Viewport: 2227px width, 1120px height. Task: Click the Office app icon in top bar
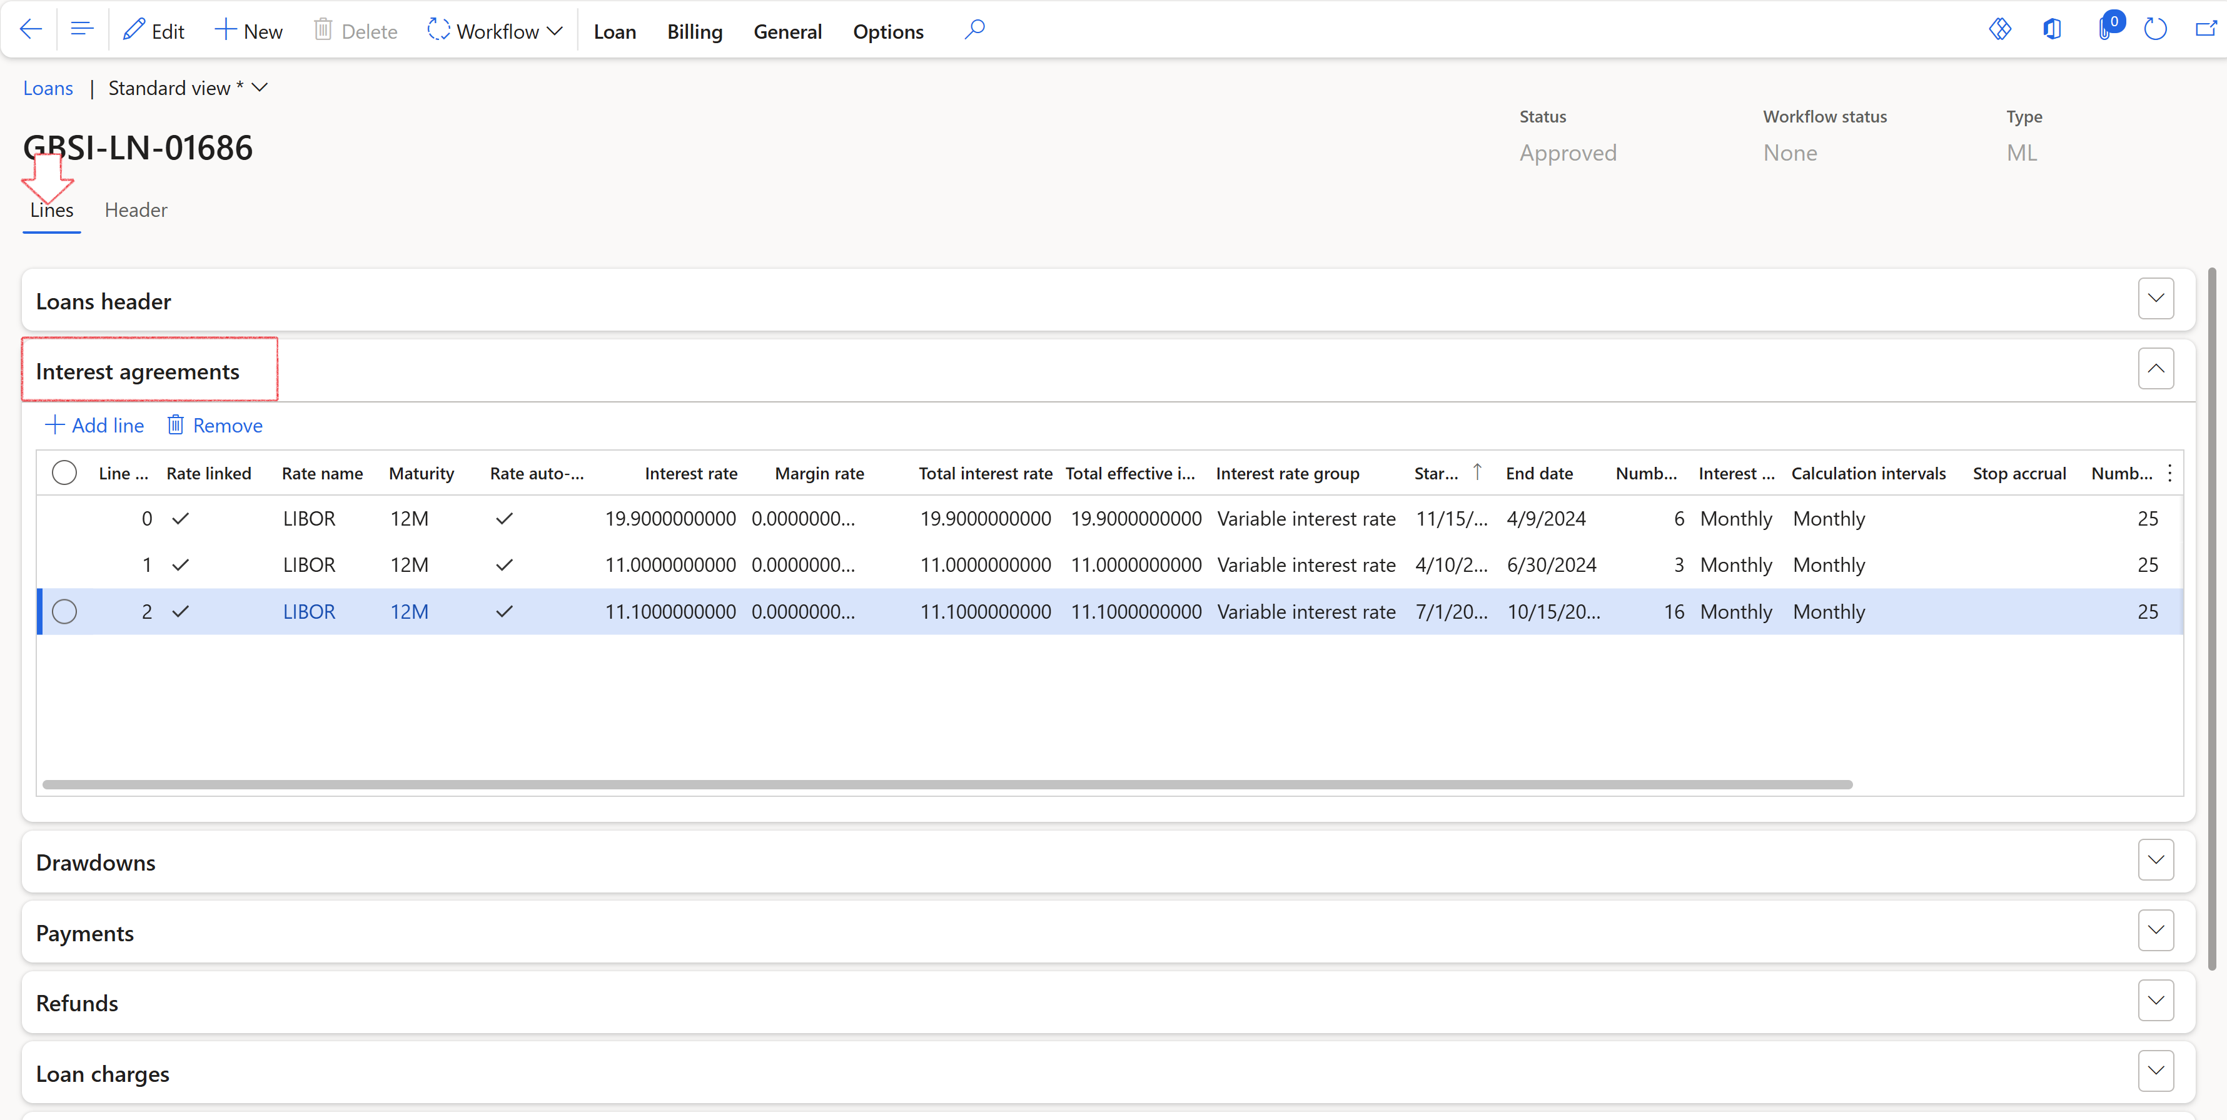pyautogui.click(x=2051, y=29)
